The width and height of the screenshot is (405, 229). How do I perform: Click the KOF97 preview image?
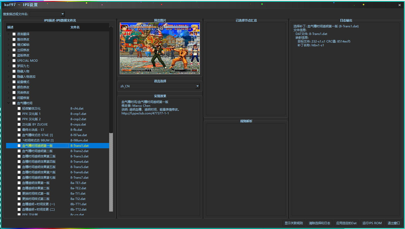point(160,48)
